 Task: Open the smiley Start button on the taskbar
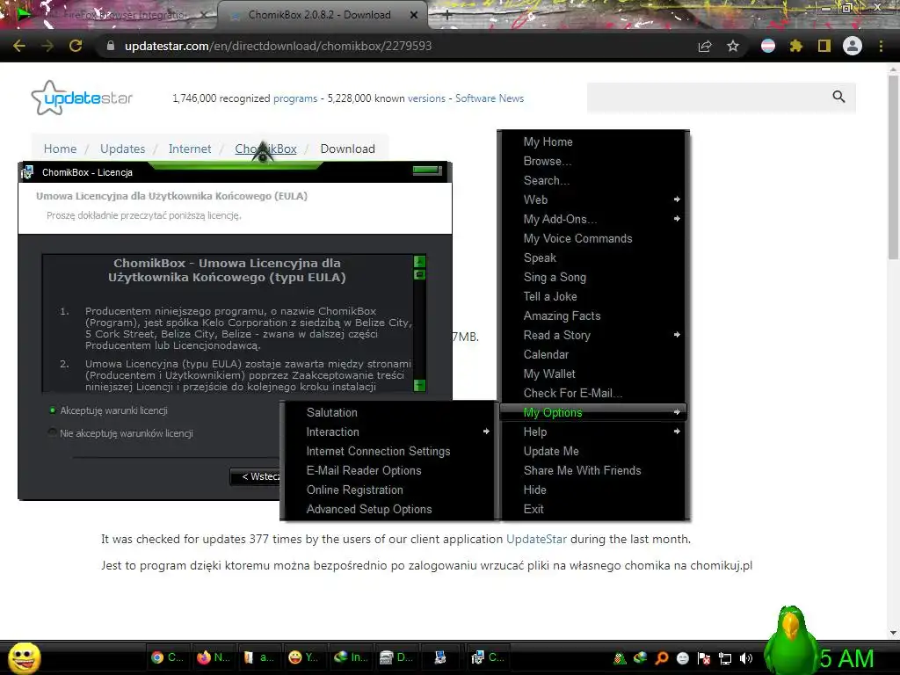pos(24,657)
